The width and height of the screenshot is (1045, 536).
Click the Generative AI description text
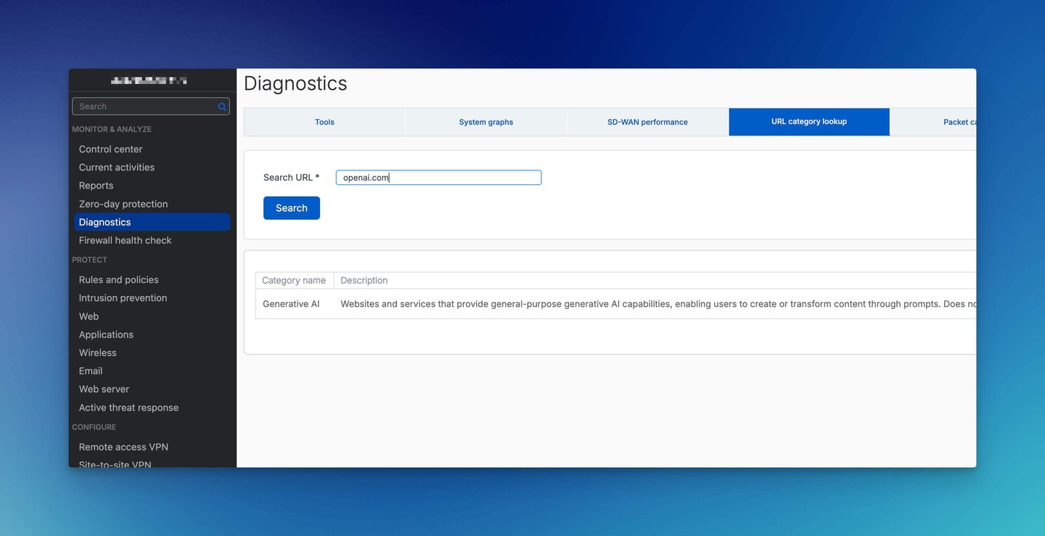(658, 304)
